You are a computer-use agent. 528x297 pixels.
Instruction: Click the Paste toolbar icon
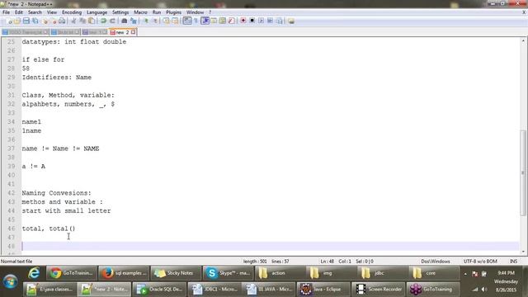[92, 21]
